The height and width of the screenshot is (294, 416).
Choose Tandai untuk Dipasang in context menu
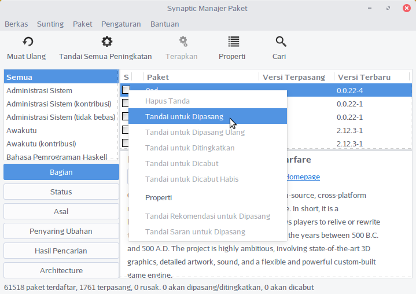pyautogui.click(x=184, y=116)
